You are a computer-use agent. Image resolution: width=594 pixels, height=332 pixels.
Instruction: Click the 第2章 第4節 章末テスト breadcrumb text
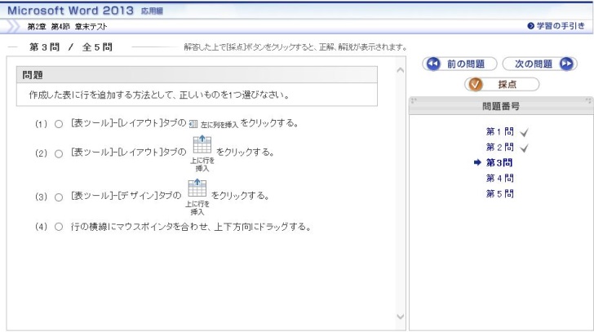(x=68, y=26)
